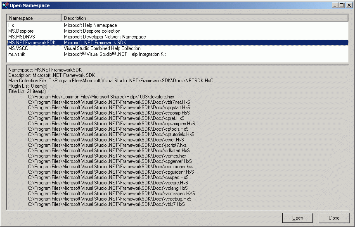Click 'Microsoft Help Namespace' description
355x227 pixels.
(x=90, y=25)
